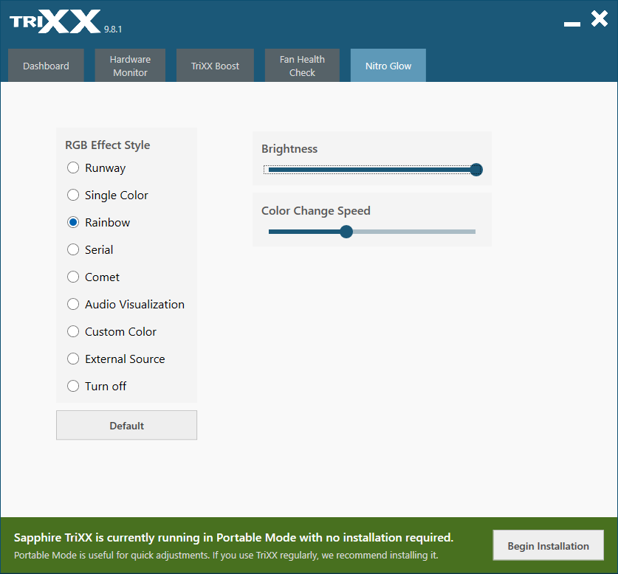This screenshot has width=618, height=574.
Task: Go to Fan Health Check tab
Action: (x=302, y=66)
